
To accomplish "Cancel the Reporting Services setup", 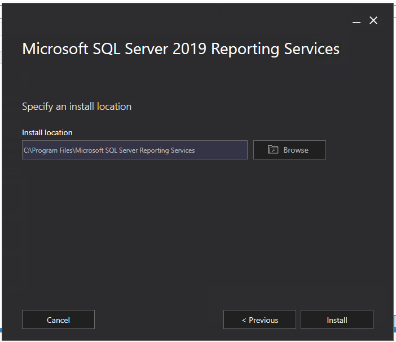I will point(58,319).
